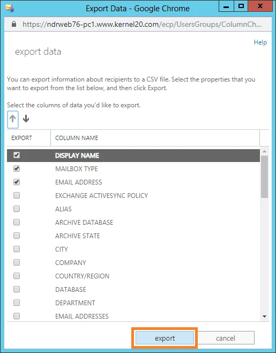
Task: Check the Email Addresses checkbox
Action: click(x=17, y=316)
